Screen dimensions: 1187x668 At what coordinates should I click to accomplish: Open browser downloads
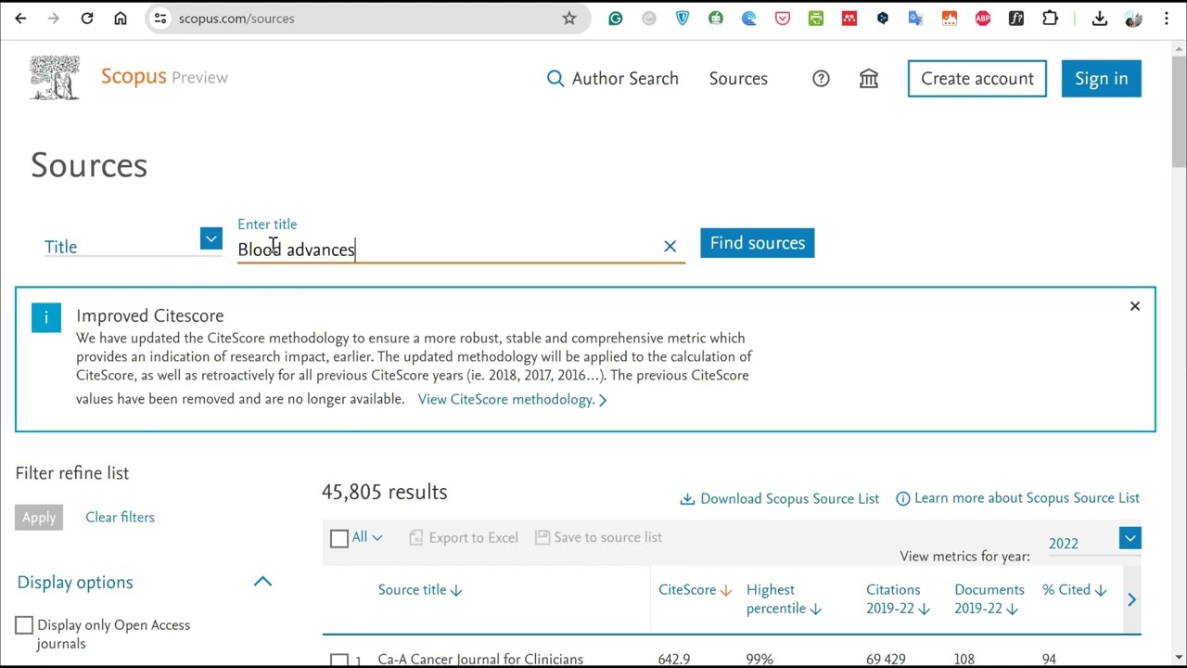click(1100, 19)
